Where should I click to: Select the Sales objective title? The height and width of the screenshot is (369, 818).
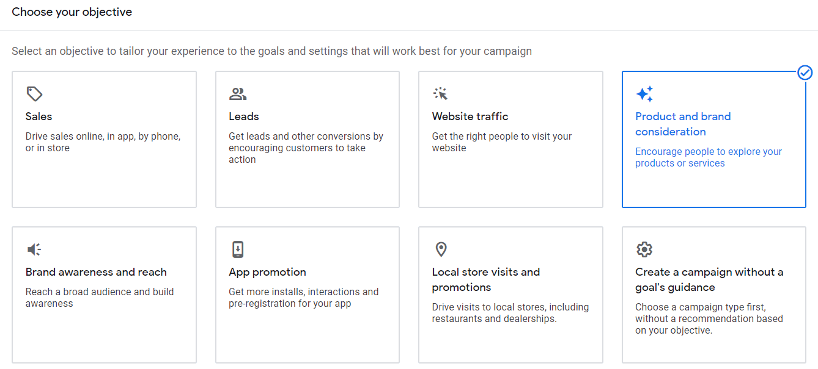tap(39, 116)
